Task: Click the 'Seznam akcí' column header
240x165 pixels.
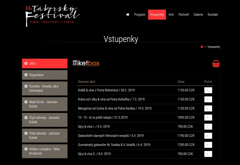Action: click(87, 82)
